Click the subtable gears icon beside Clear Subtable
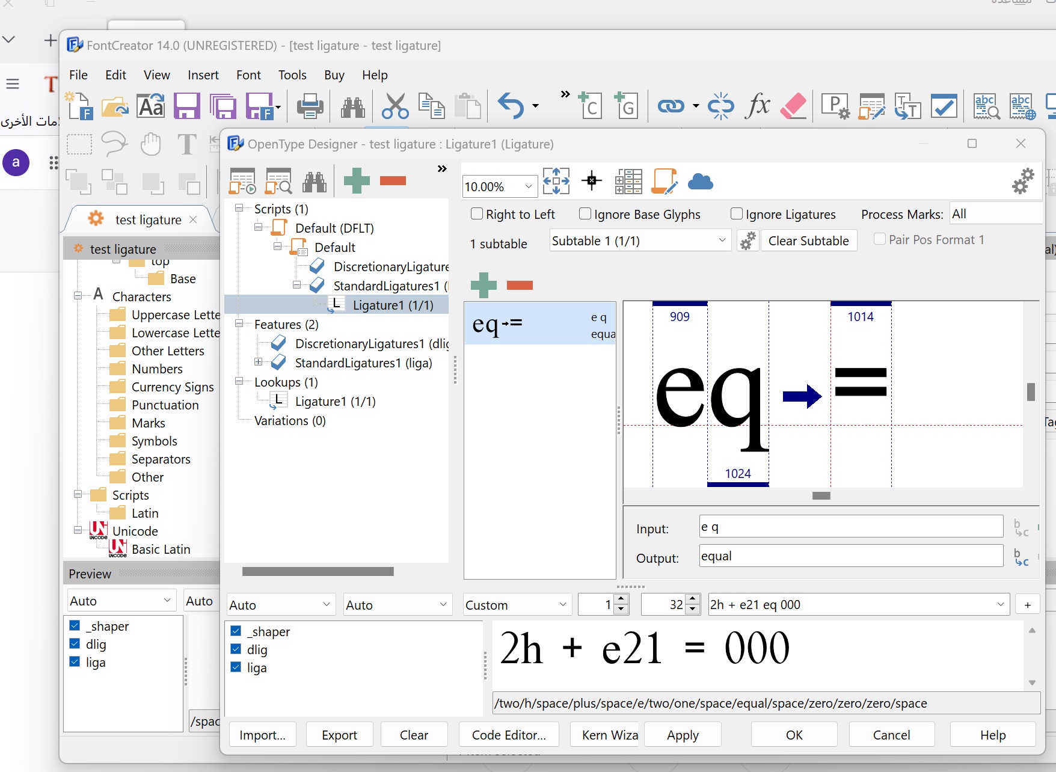1056x772 pixels. [x=747, y=241]
